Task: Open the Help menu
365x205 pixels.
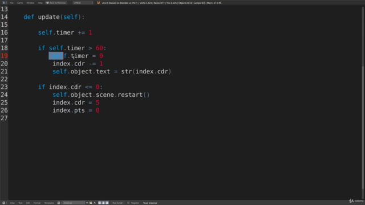Action: click(40, 3)
